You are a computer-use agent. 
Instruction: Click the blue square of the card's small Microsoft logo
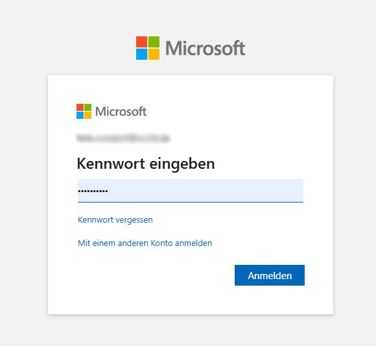[80, 115]
